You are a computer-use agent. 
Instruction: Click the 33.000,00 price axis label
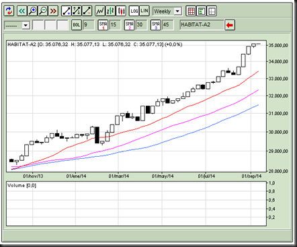click(278, 79)
